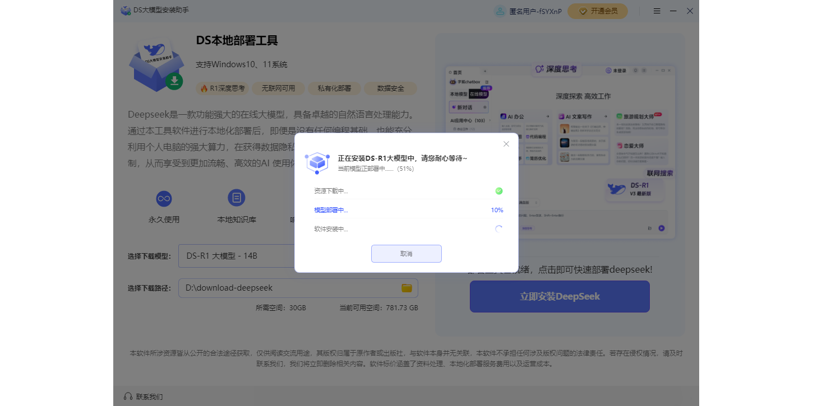The width and height of the screenshot is (813, 406).
Task: Click 开通会员 membership button
Action: pos(597,11)
